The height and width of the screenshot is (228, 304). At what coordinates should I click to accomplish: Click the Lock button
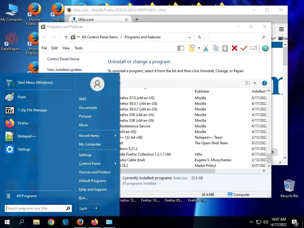click(x=85, y=208)
